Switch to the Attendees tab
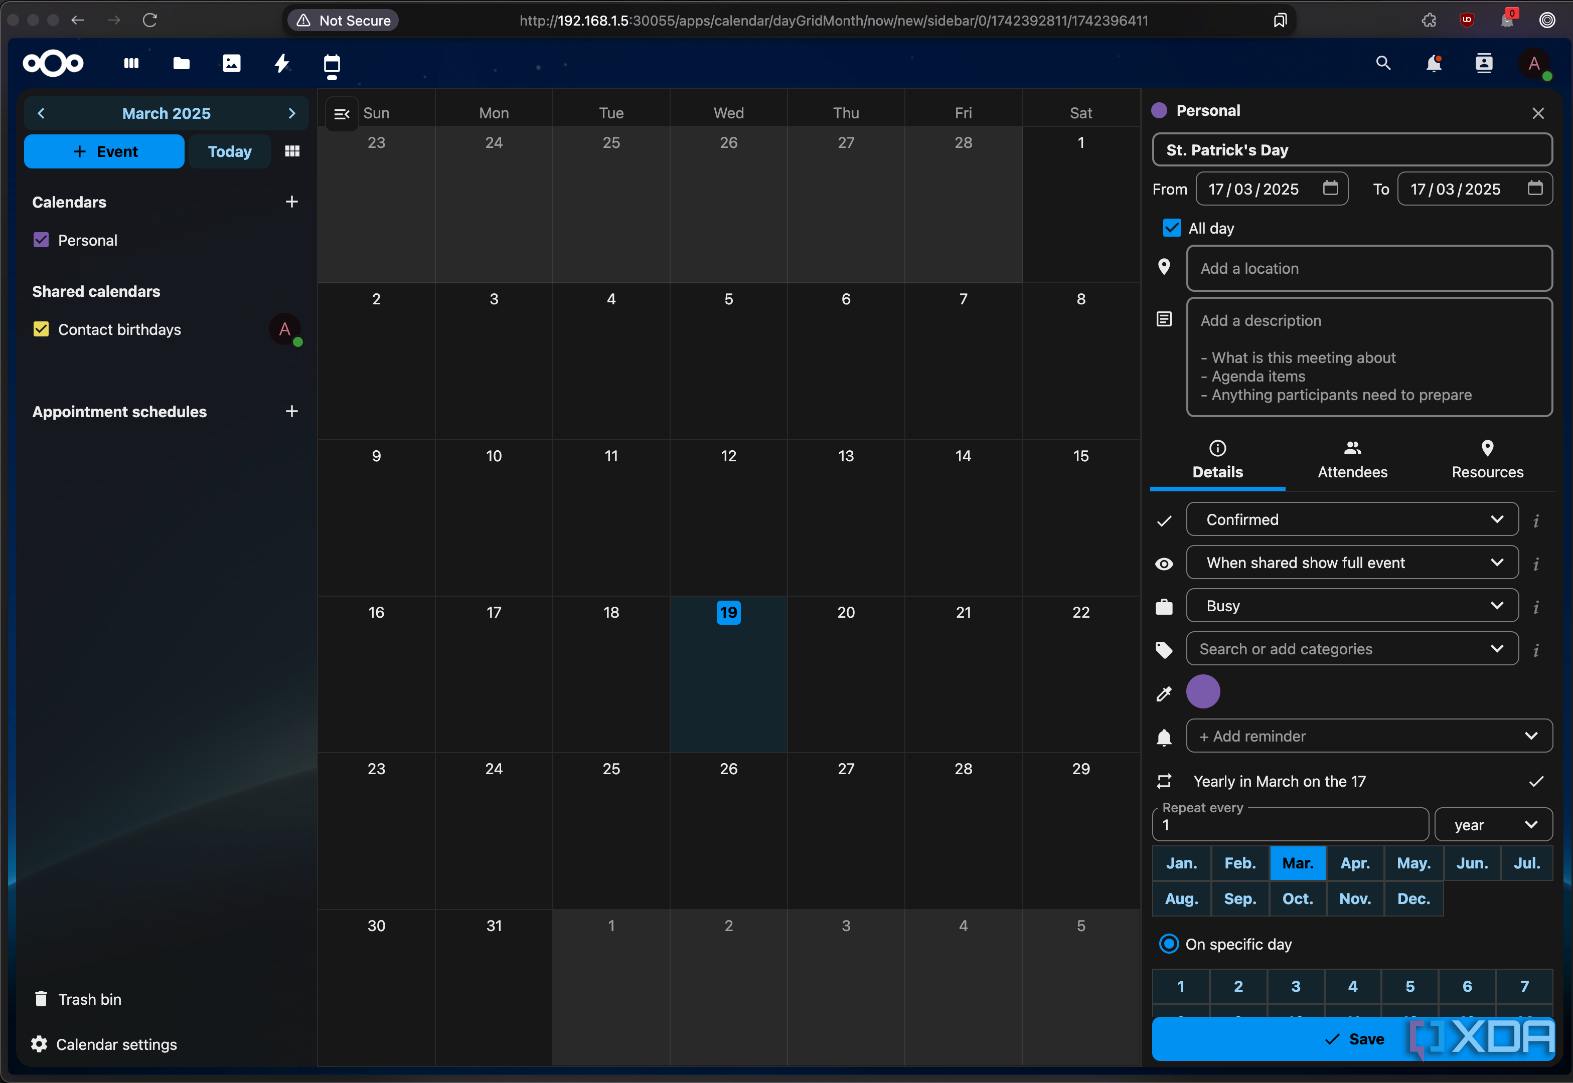Screen dimensions: 1573x1083 (x=1352, y=461)
